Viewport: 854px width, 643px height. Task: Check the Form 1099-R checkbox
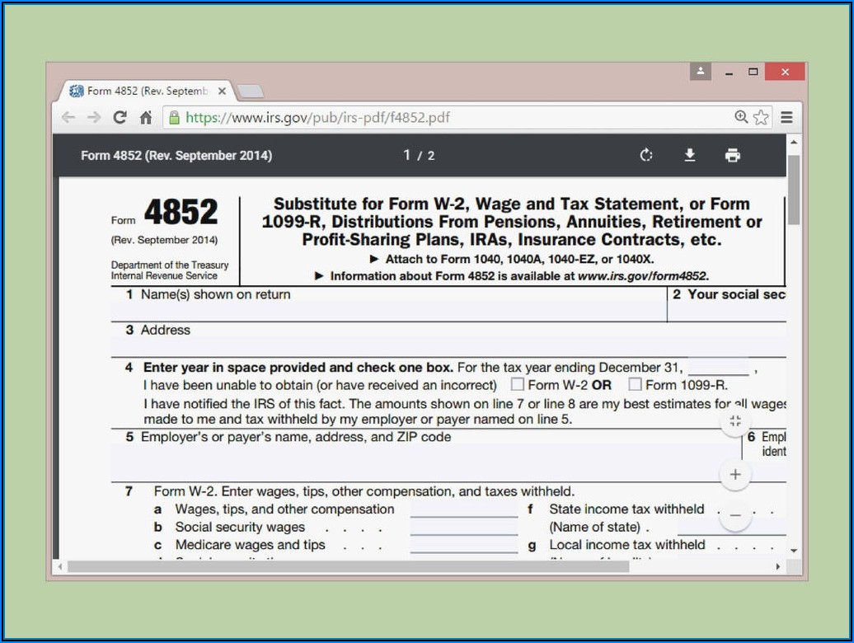[635, 384]
